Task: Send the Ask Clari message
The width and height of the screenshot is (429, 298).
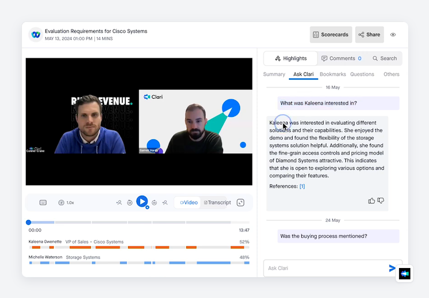Action: 392,268
